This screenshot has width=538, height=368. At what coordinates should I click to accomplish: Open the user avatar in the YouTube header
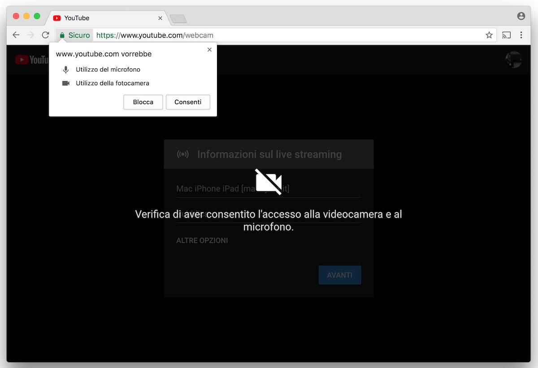(x=513, y=60)
